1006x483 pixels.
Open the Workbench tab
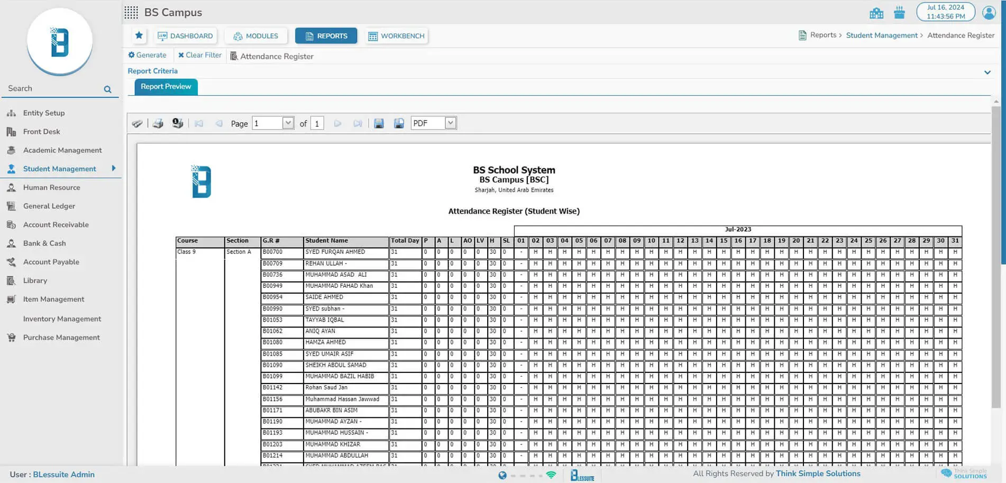click(x=396, y=36)
